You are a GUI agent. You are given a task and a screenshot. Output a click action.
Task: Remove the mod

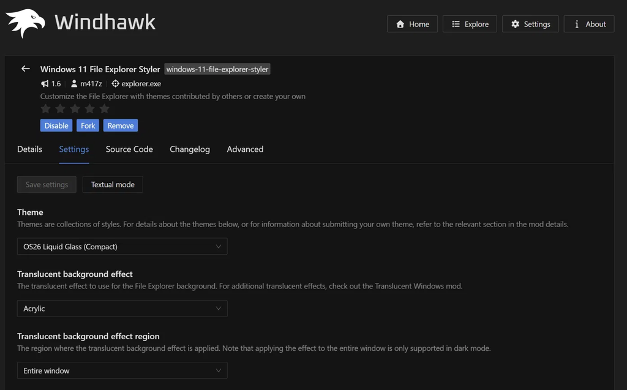[121, 126]
